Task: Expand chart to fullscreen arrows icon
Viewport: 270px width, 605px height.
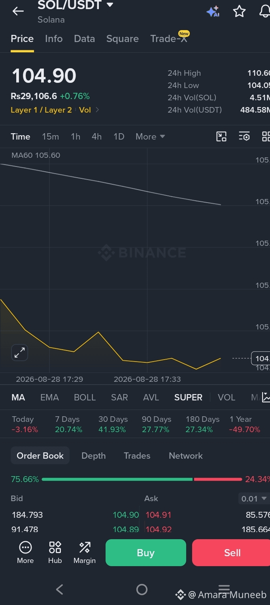Action: click(x=19, y=352)
